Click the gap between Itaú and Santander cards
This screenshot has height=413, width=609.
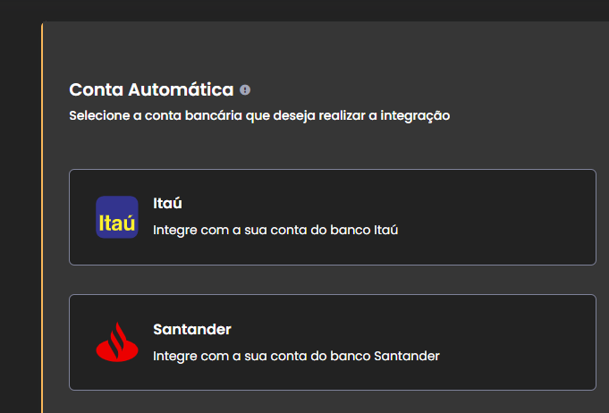coord(332,280)
